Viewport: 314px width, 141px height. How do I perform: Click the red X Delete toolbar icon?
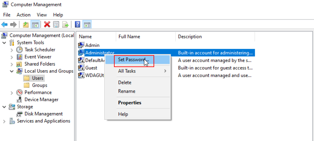47,24
